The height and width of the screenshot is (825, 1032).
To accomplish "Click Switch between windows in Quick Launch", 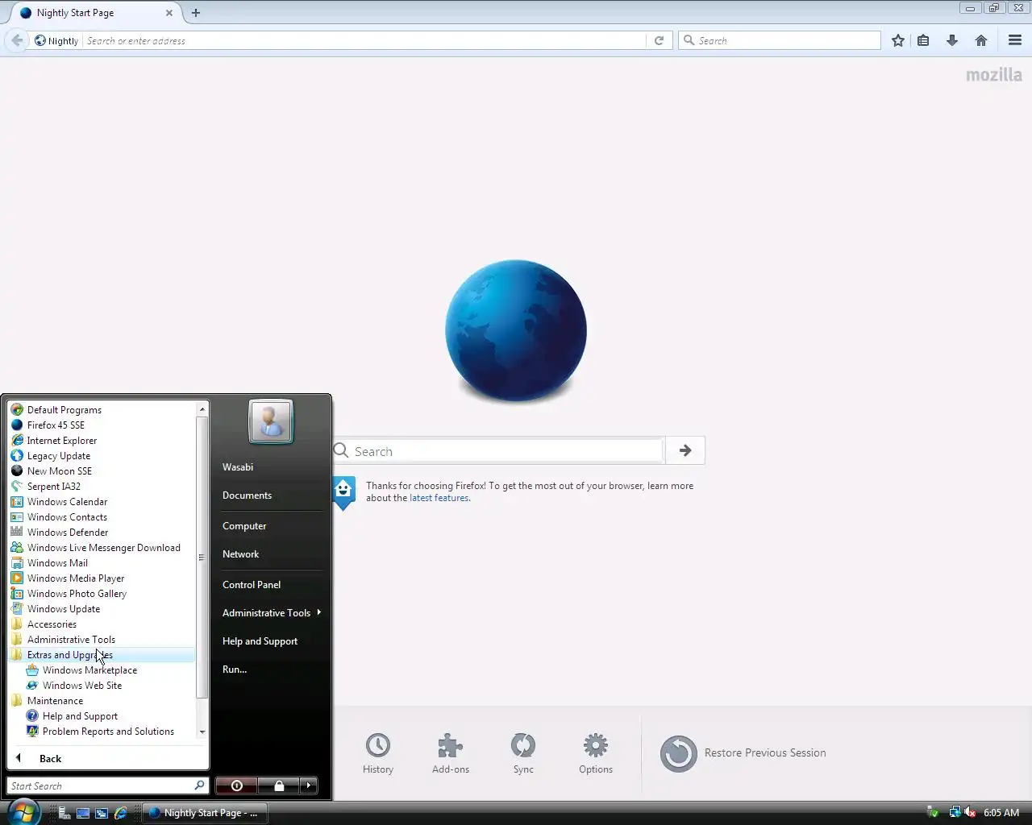I will coord(102,813).
